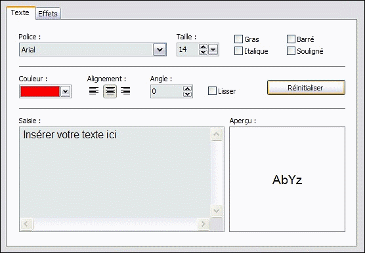Screen dimensions: 365x253
Task: Decrease Taille with down spinner arrow
Action: click(x=204, y=52)
